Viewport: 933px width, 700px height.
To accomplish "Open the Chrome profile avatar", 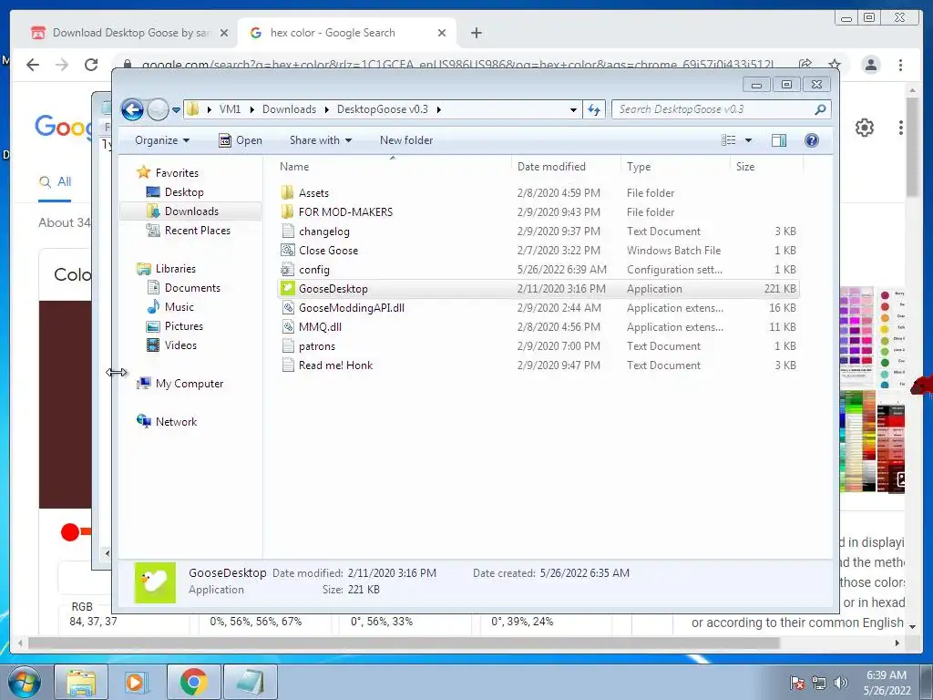I will 870,65.
